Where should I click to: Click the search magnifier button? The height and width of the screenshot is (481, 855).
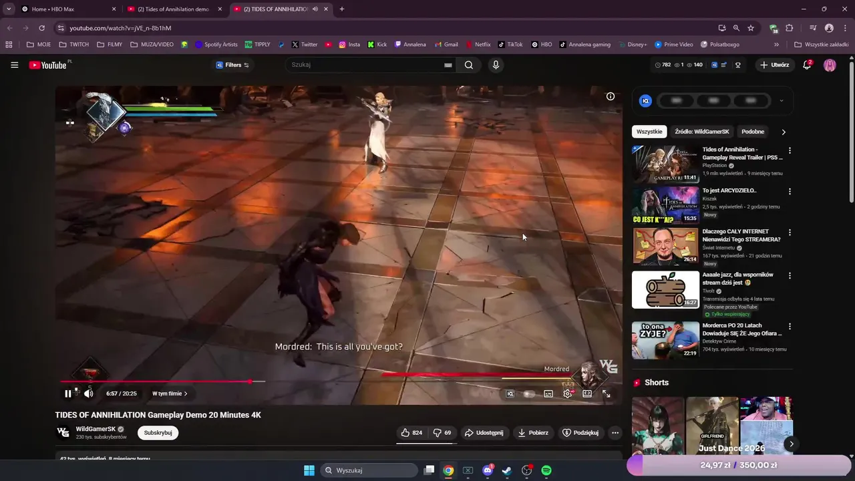(x=469, y=65)
